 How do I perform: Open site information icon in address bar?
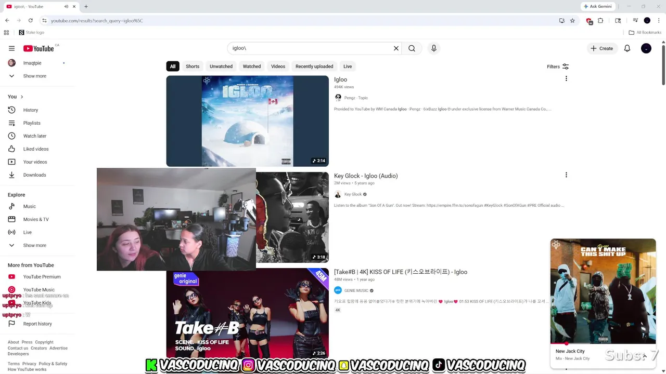pos(44,21)
